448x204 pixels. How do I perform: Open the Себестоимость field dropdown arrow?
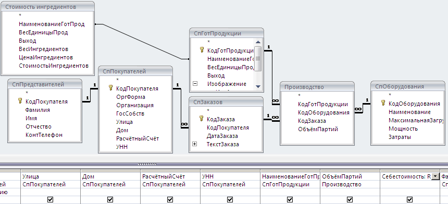(435, 176)
